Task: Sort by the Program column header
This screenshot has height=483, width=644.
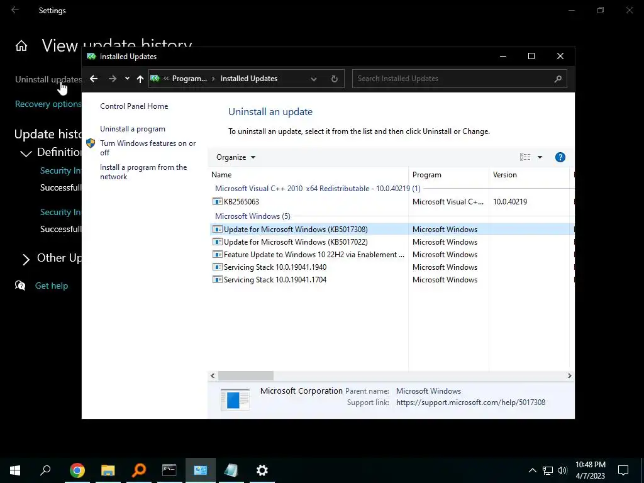Action: click(x=448, y=175)
